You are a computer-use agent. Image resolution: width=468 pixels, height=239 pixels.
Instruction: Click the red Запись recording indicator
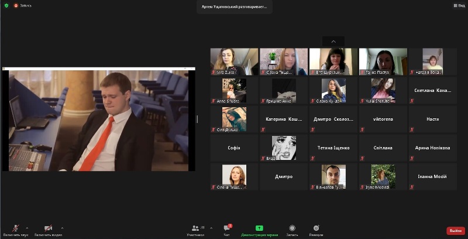pos(23,5)
